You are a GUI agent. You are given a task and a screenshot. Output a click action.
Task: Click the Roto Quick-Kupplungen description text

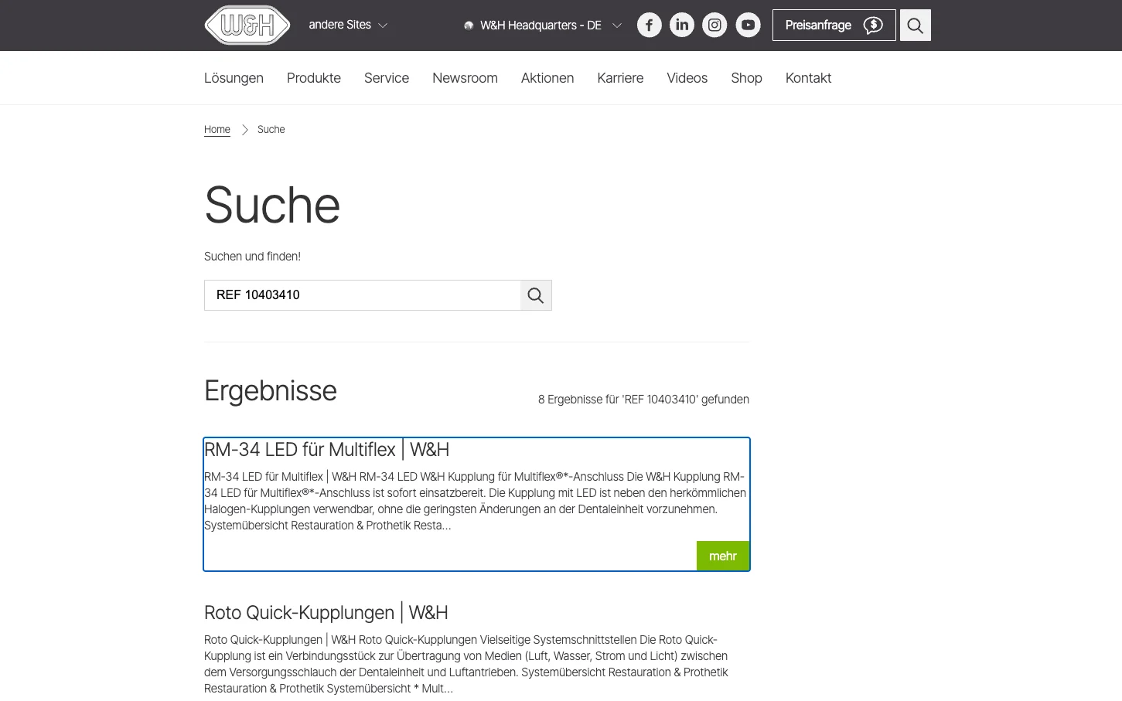point(466,664)
